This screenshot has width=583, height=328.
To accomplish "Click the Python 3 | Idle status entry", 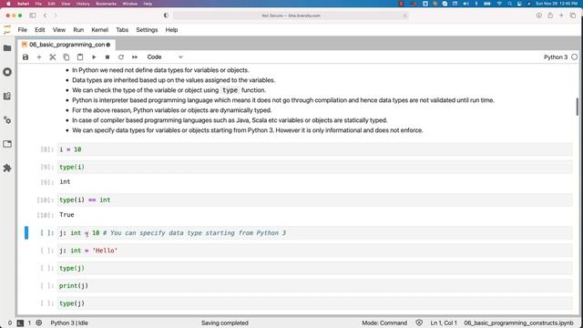I will 69,323.
